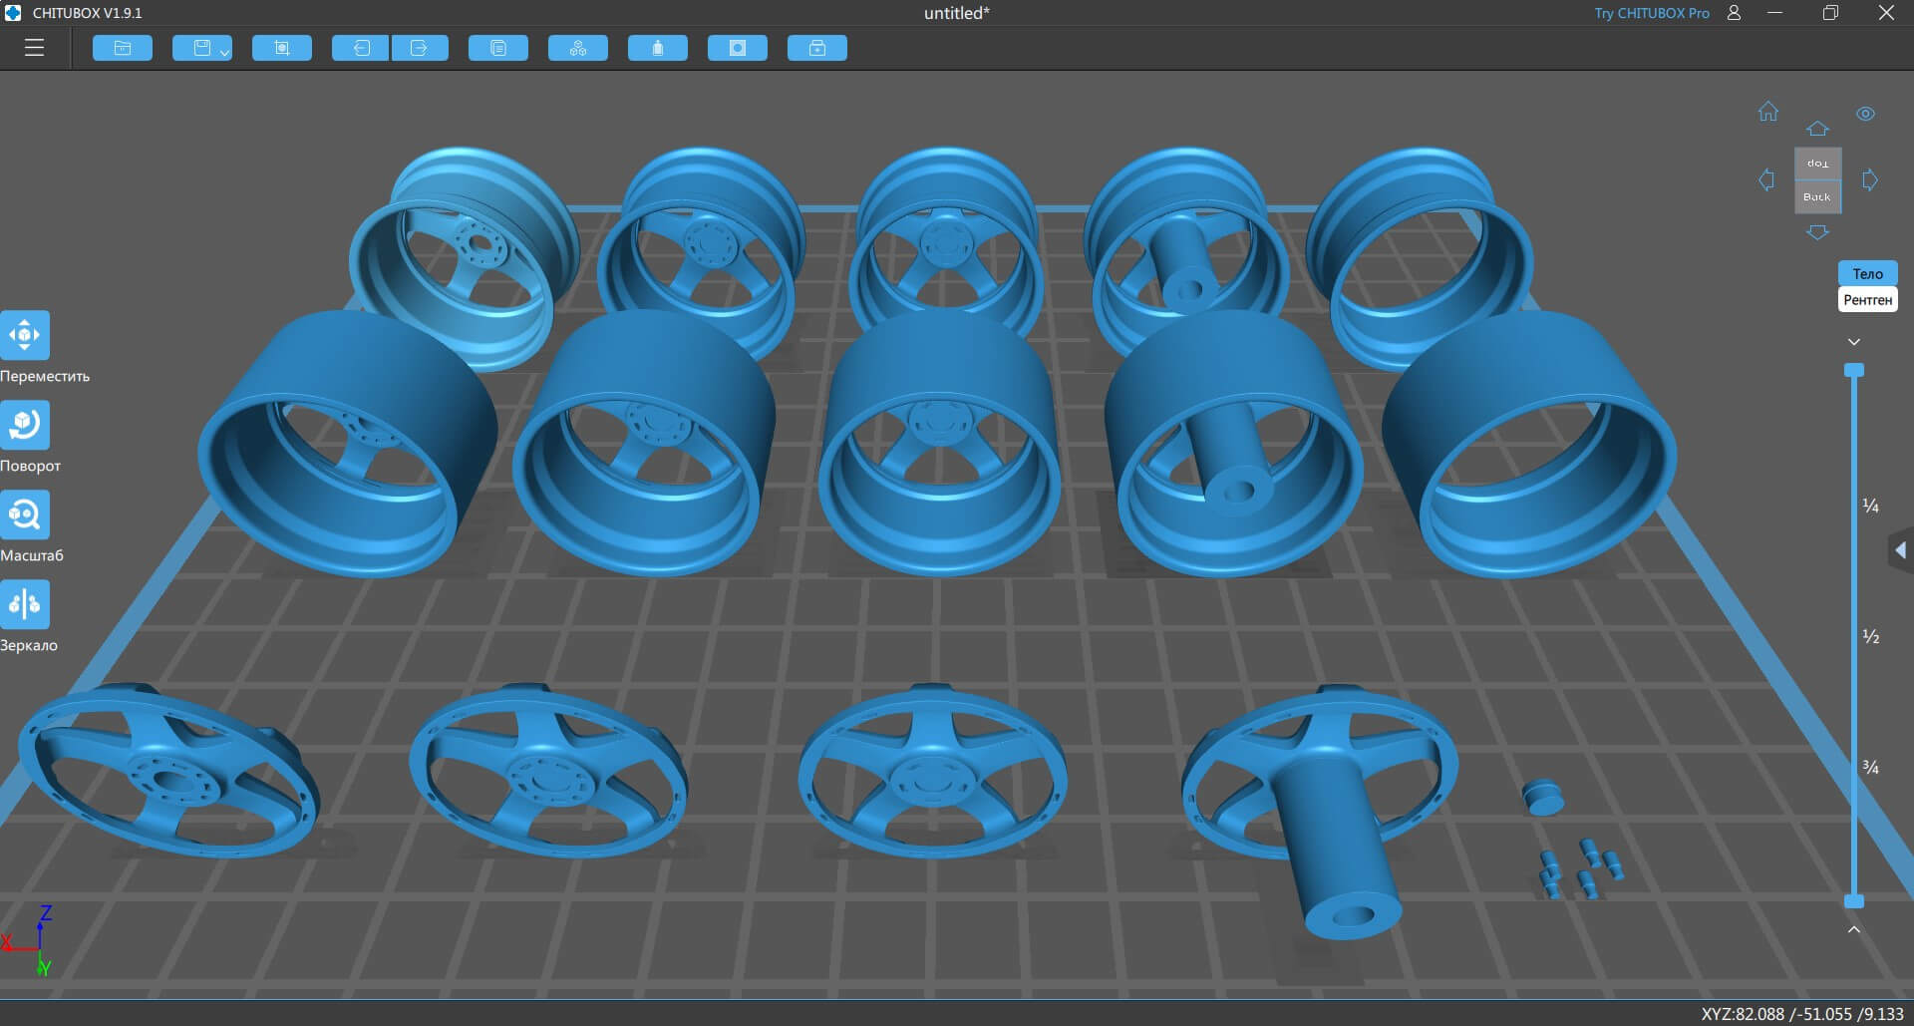Click the Back face of view cube
The height and width of the screenshot is (1026, 1914).
pos(1818,196)
